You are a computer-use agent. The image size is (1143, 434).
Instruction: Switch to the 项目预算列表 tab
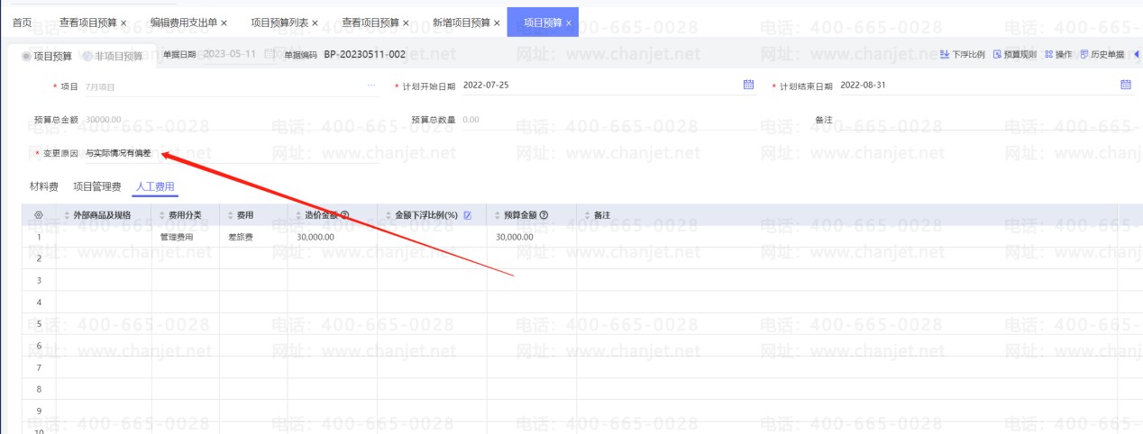[x=279, y=22]
